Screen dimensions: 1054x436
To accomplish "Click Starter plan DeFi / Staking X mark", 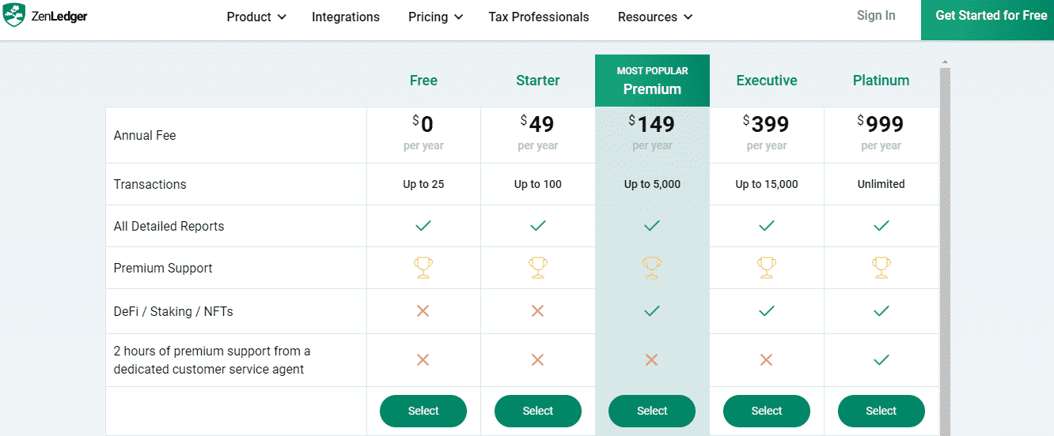I will coord(537,311).
